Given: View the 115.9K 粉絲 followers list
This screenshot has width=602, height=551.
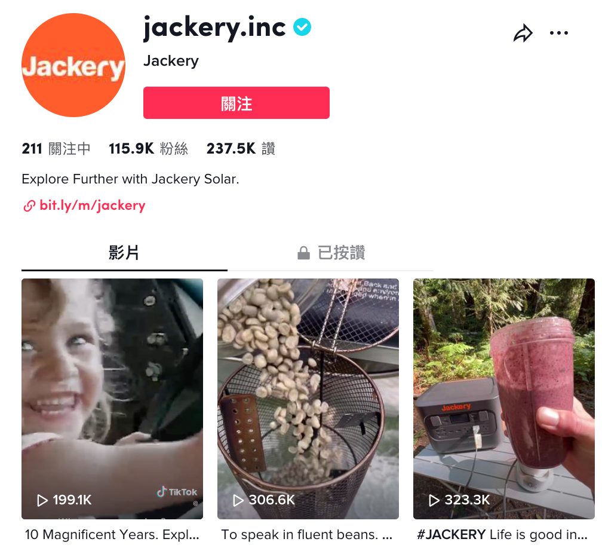Looking at the screenshot, I should point(149,149).
